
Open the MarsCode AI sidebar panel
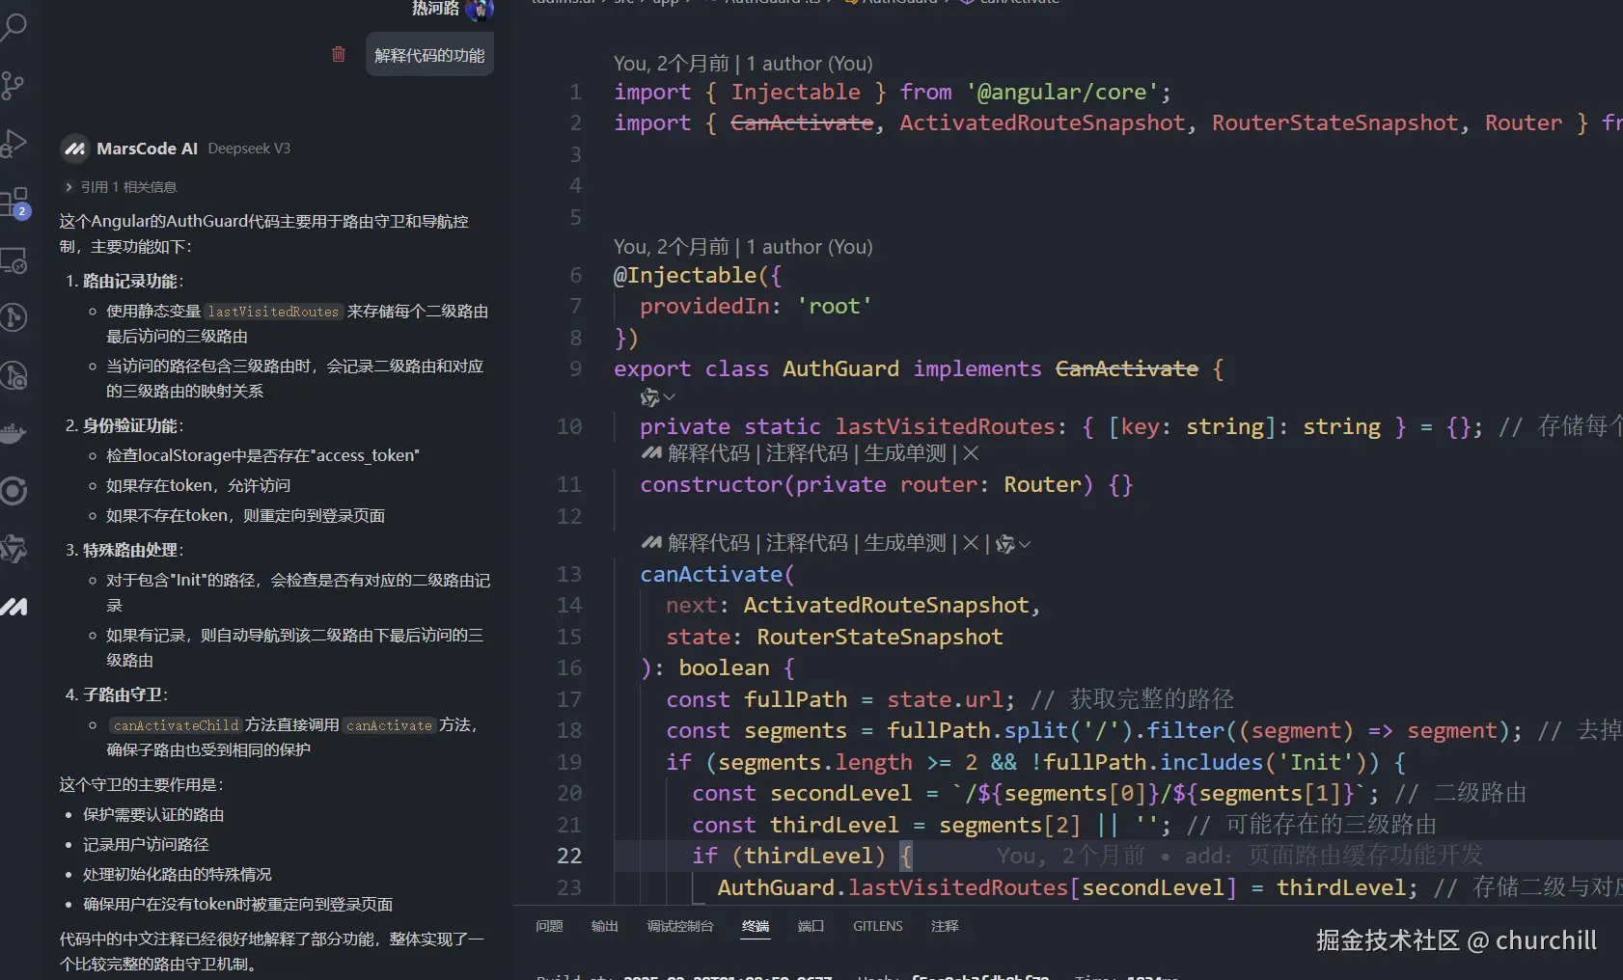tap(14, 606)
